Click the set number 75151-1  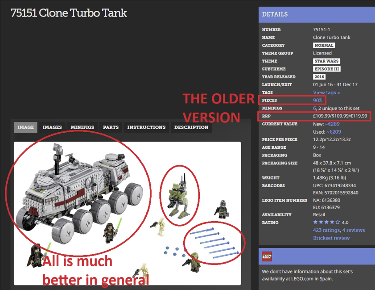(321, 30)
